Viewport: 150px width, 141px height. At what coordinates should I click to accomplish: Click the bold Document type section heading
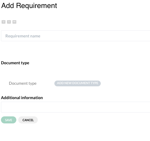(x=15, y=63)
